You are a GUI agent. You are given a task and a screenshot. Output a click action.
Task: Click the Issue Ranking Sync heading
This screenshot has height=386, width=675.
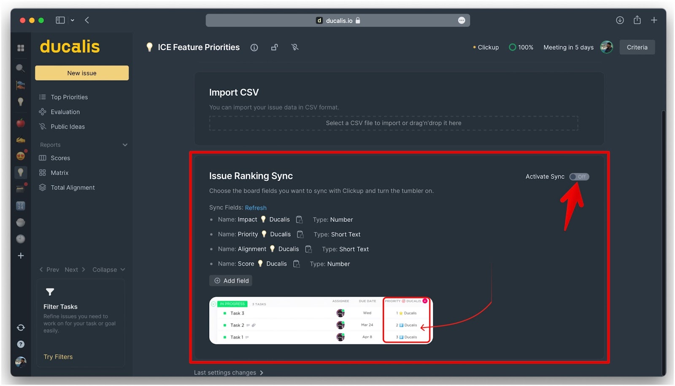click(x=251, y=176)
